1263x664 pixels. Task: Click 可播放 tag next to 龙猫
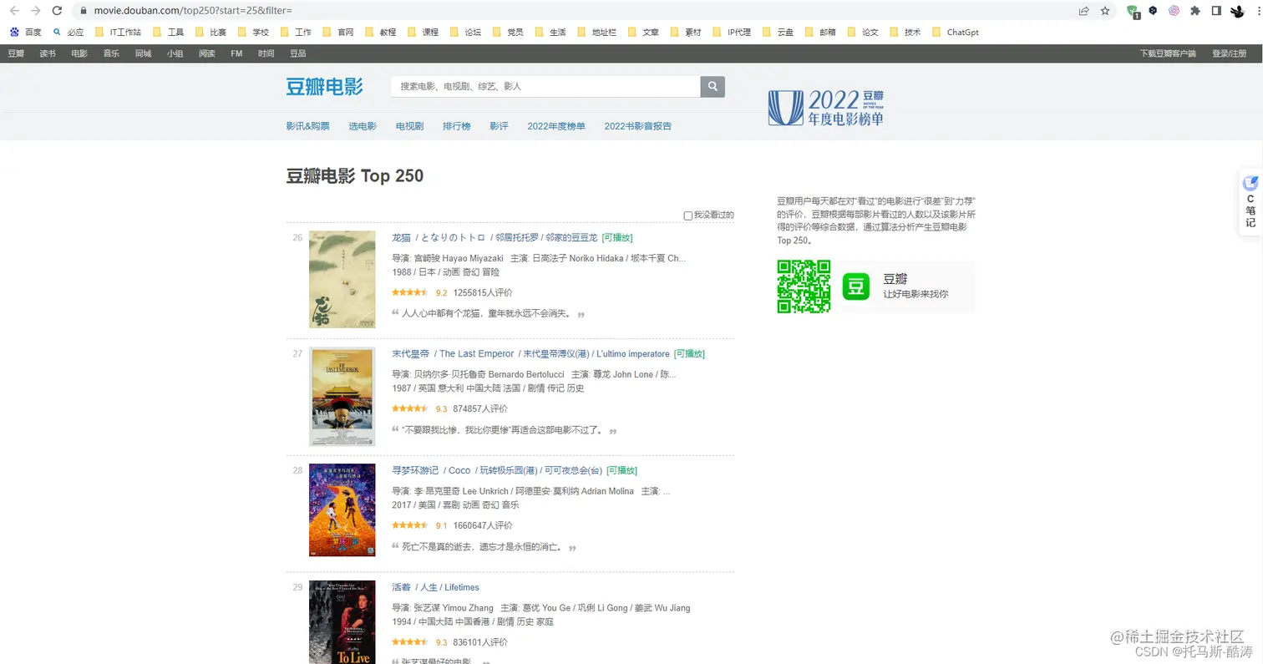pos(617,237)
